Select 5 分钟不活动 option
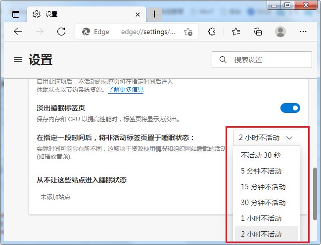321x245 pixels. 267,171
